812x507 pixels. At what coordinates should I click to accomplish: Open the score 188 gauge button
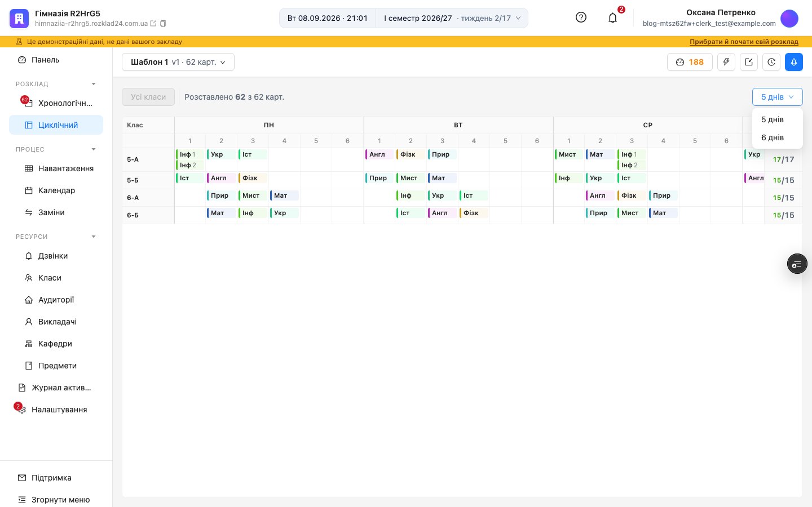point(690,62)
